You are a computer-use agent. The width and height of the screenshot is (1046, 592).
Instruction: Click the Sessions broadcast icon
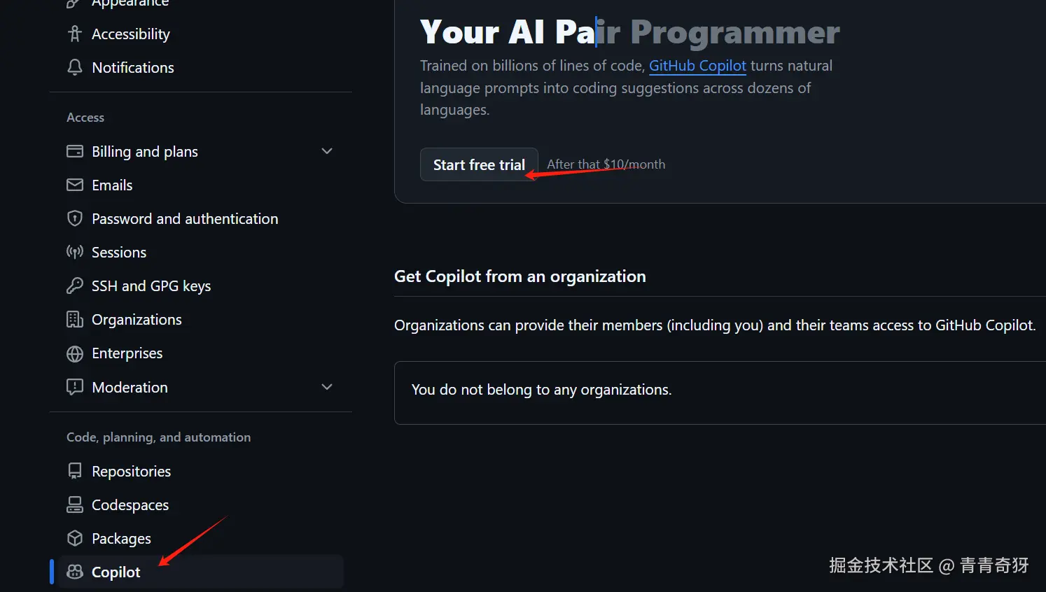(75, 252)
